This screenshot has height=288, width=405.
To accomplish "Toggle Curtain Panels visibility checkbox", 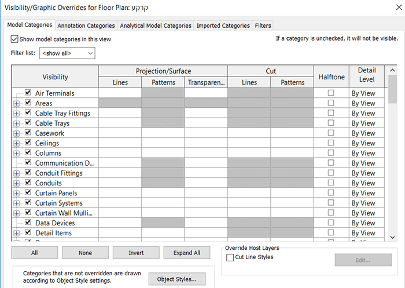I will pos(28,192).
